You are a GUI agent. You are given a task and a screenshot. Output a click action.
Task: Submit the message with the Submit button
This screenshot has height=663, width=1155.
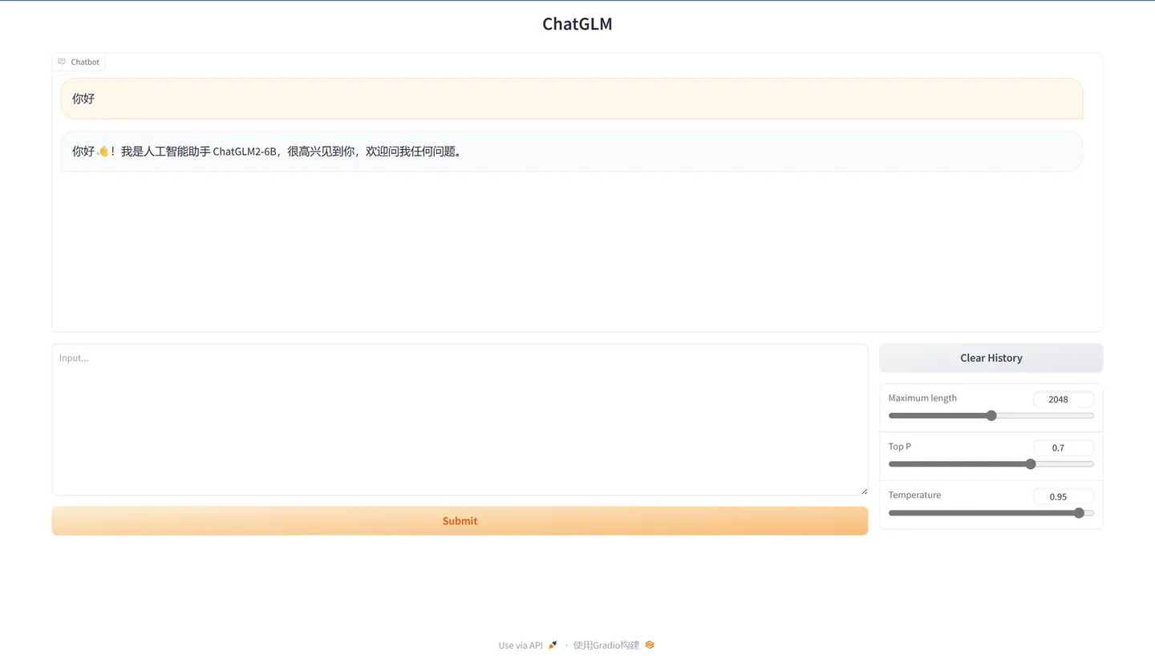pyautogui.click(x=460, y=521)
